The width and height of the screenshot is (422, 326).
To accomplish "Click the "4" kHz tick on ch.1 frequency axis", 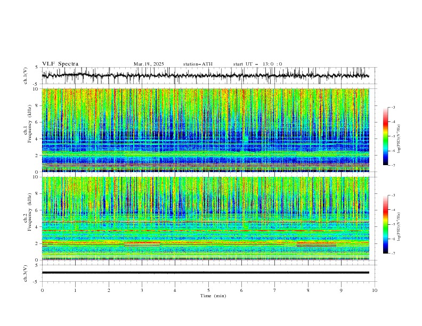I will coord(37,139).
